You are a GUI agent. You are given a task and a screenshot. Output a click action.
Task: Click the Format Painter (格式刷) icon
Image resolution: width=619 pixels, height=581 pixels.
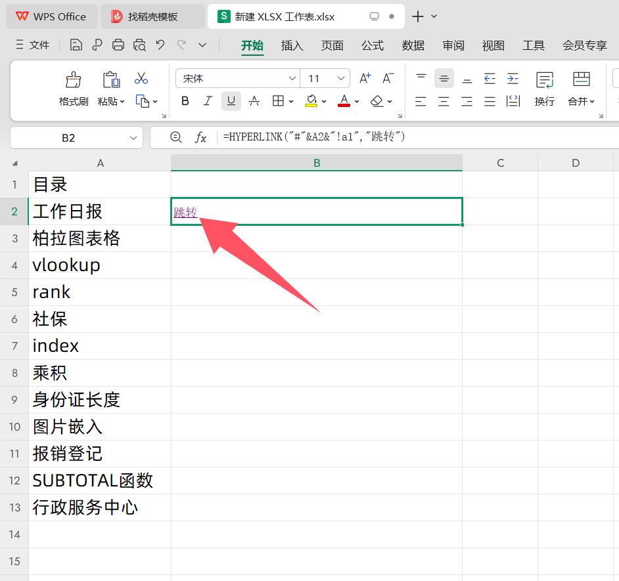click(74, 80)
